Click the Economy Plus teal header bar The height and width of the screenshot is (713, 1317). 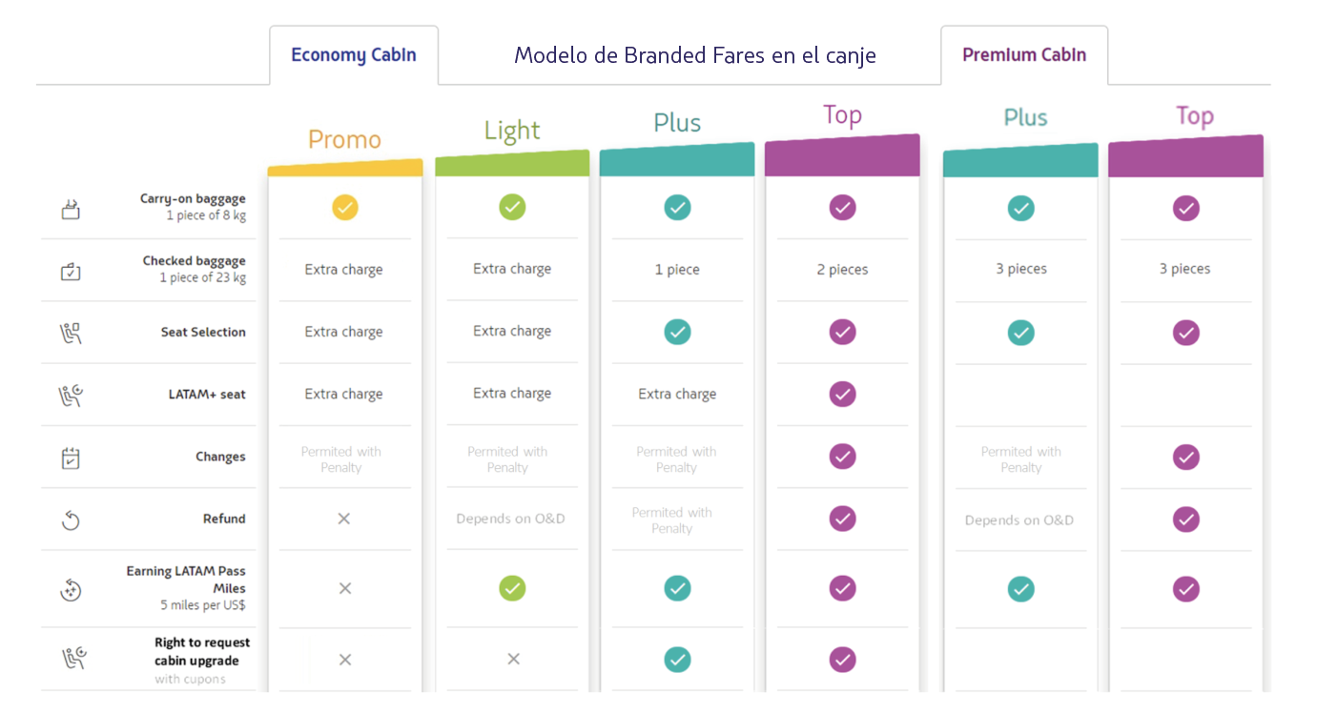(x=677, y=161)
